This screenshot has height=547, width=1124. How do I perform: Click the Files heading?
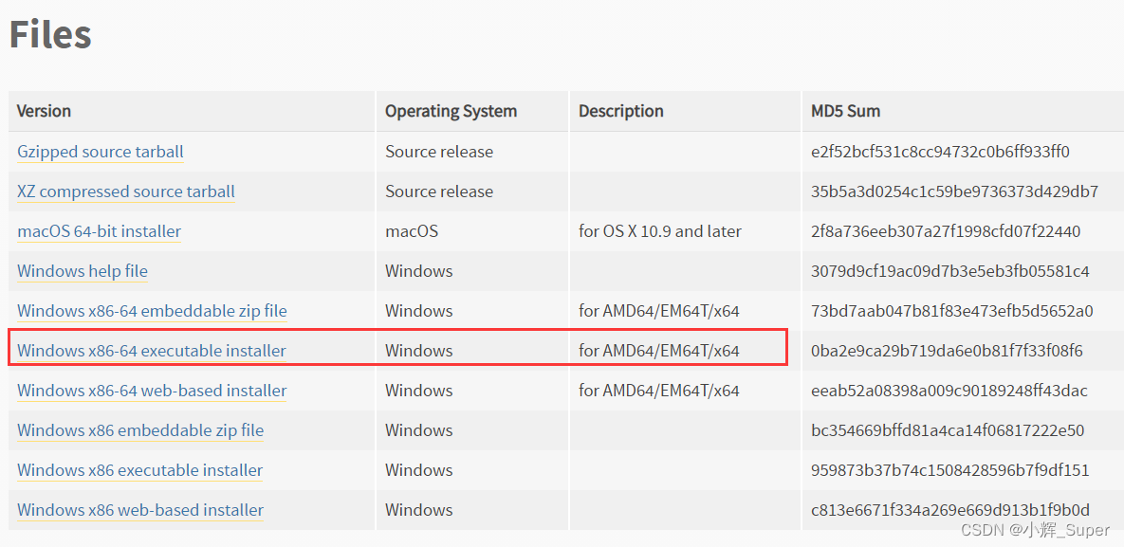[50, 35]
